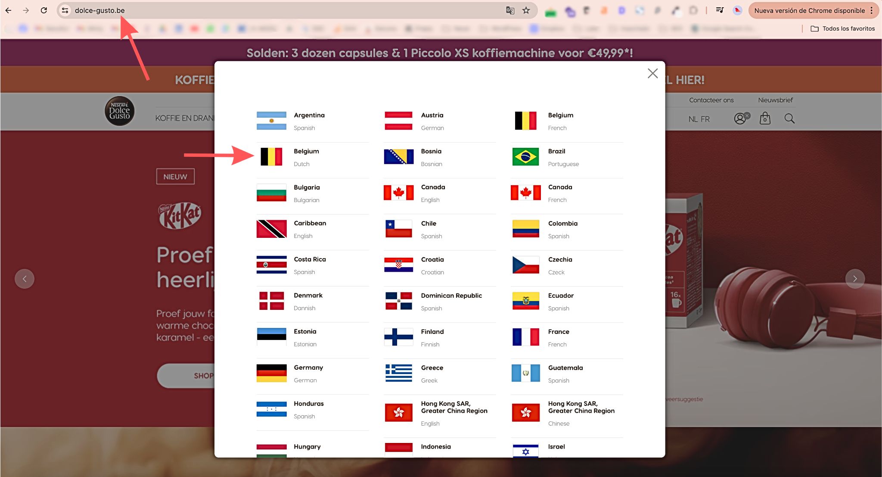The width and height of the screenshot is (882, 477).
Task: Click the Nescafé Dolce Gusto logo
Action: pyautogui.click(x=120, y=111)
